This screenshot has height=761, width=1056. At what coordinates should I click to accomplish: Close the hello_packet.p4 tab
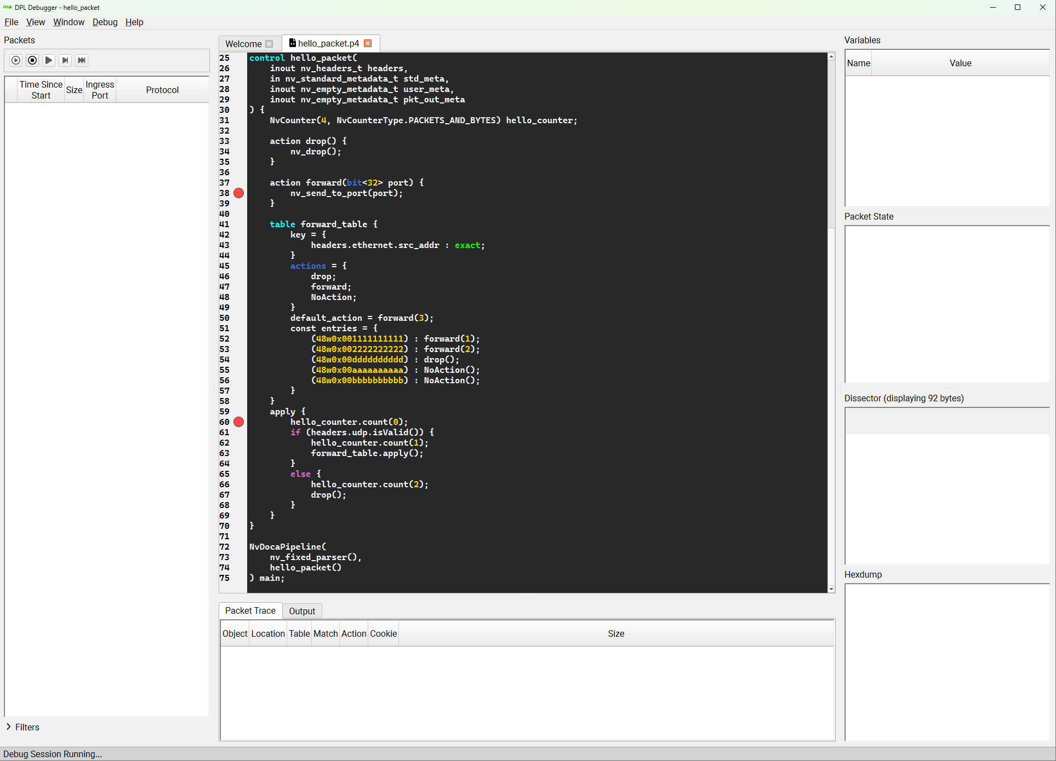pos(368,43)
